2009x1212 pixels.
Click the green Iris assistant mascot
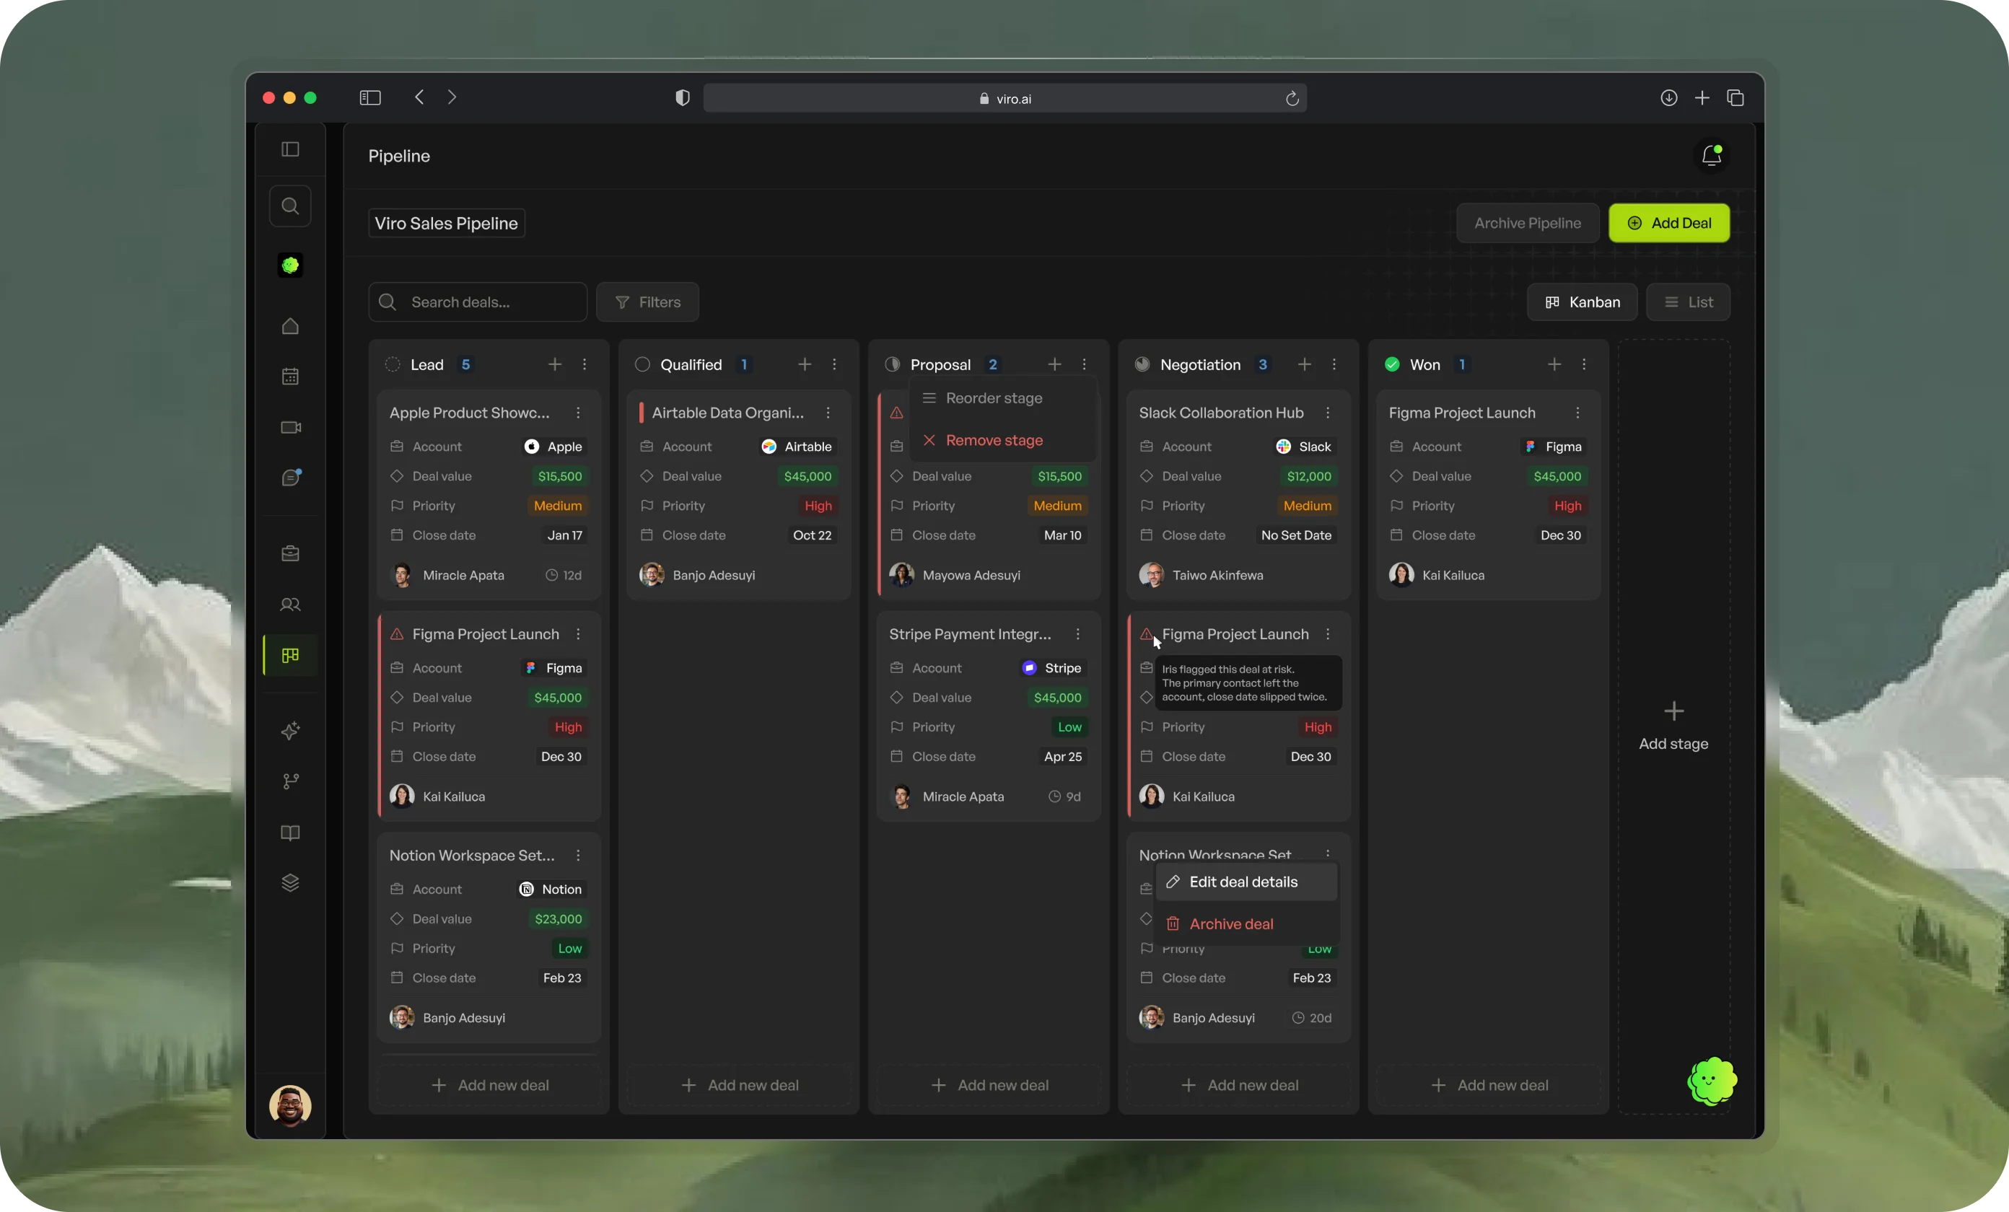pos(1712,1081)
